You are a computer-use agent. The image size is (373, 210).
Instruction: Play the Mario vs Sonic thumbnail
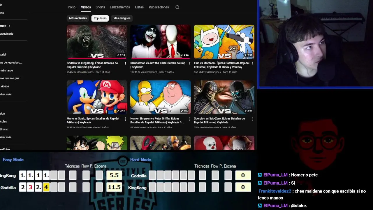tap(97, 97)
